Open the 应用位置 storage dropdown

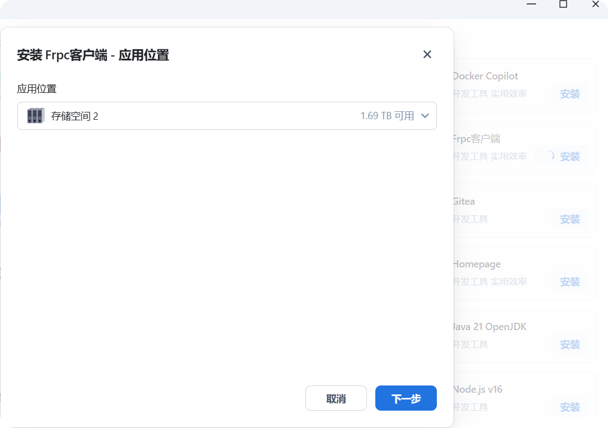(227, 116)
